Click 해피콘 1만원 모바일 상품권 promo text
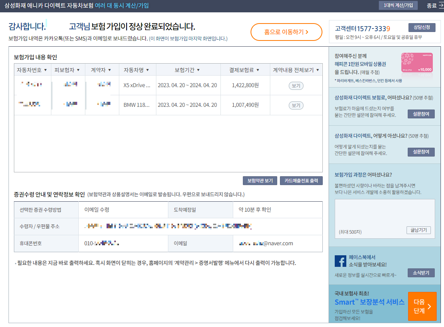This screenshot has height=327, width=444. [x=360, y=64]
